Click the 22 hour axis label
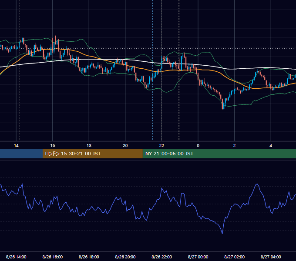296x261 pixels. [x=161, y=146]
